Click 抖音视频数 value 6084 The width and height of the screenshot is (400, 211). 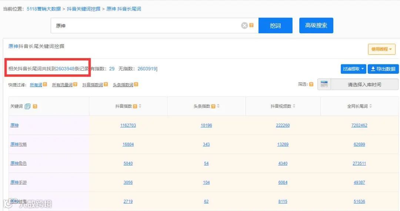(283, 182)
